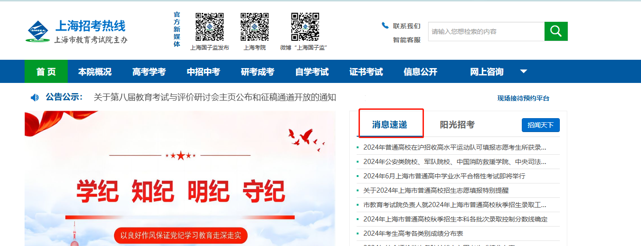Open the 2024年考生高考各类别成绩分布表 news link

413,233
